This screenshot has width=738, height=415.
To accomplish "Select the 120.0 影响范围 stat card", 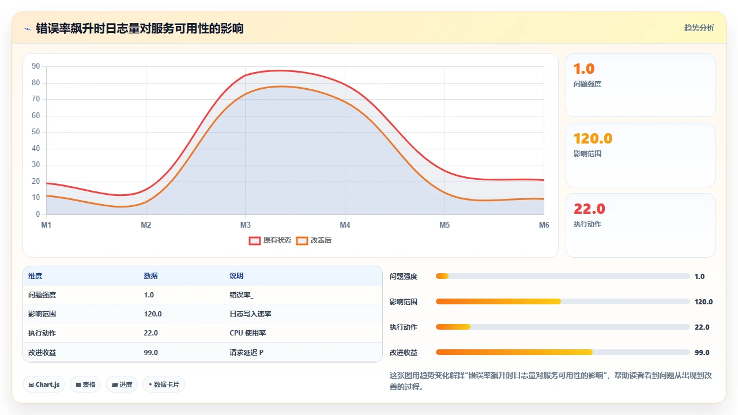I will point(641,155).
